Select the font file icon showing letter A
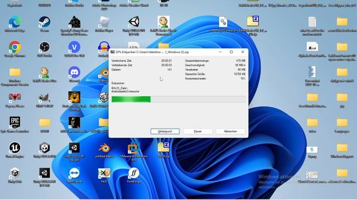This screenshot has width=357, height=200. [312, 47]
